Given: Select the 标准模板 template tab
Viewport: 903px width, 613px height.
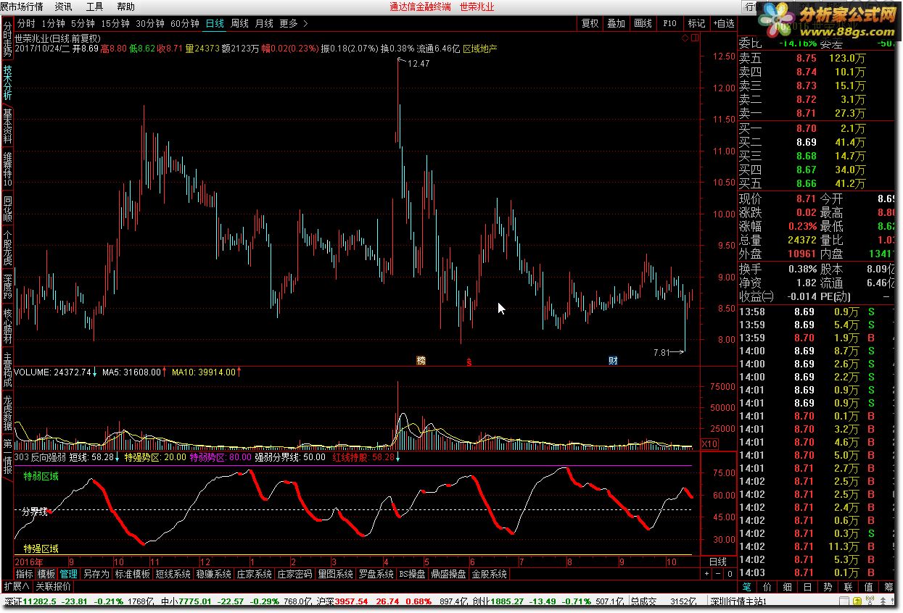Looking at the screenshot, I should [x=133, y=574].
